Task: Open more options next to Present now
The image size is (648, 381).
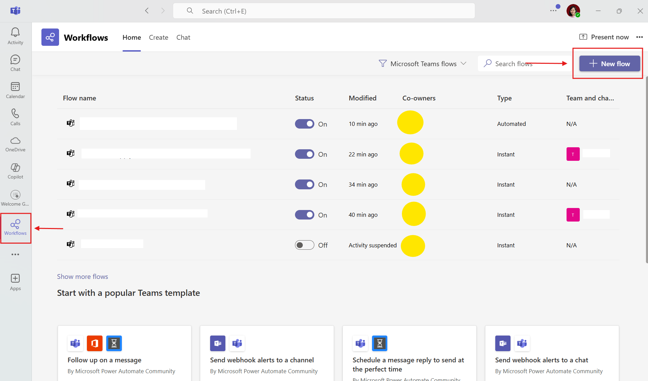Action: 640,37
